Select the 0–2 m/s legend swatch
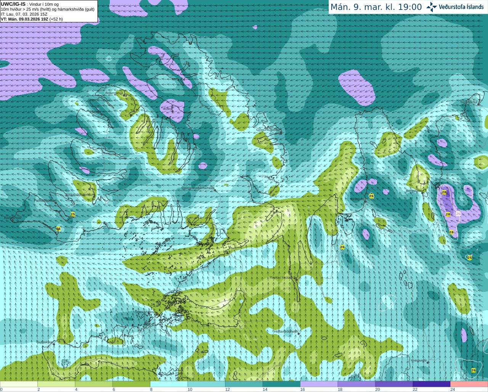Viewport: 488px width, 392px height. point(19,384)
